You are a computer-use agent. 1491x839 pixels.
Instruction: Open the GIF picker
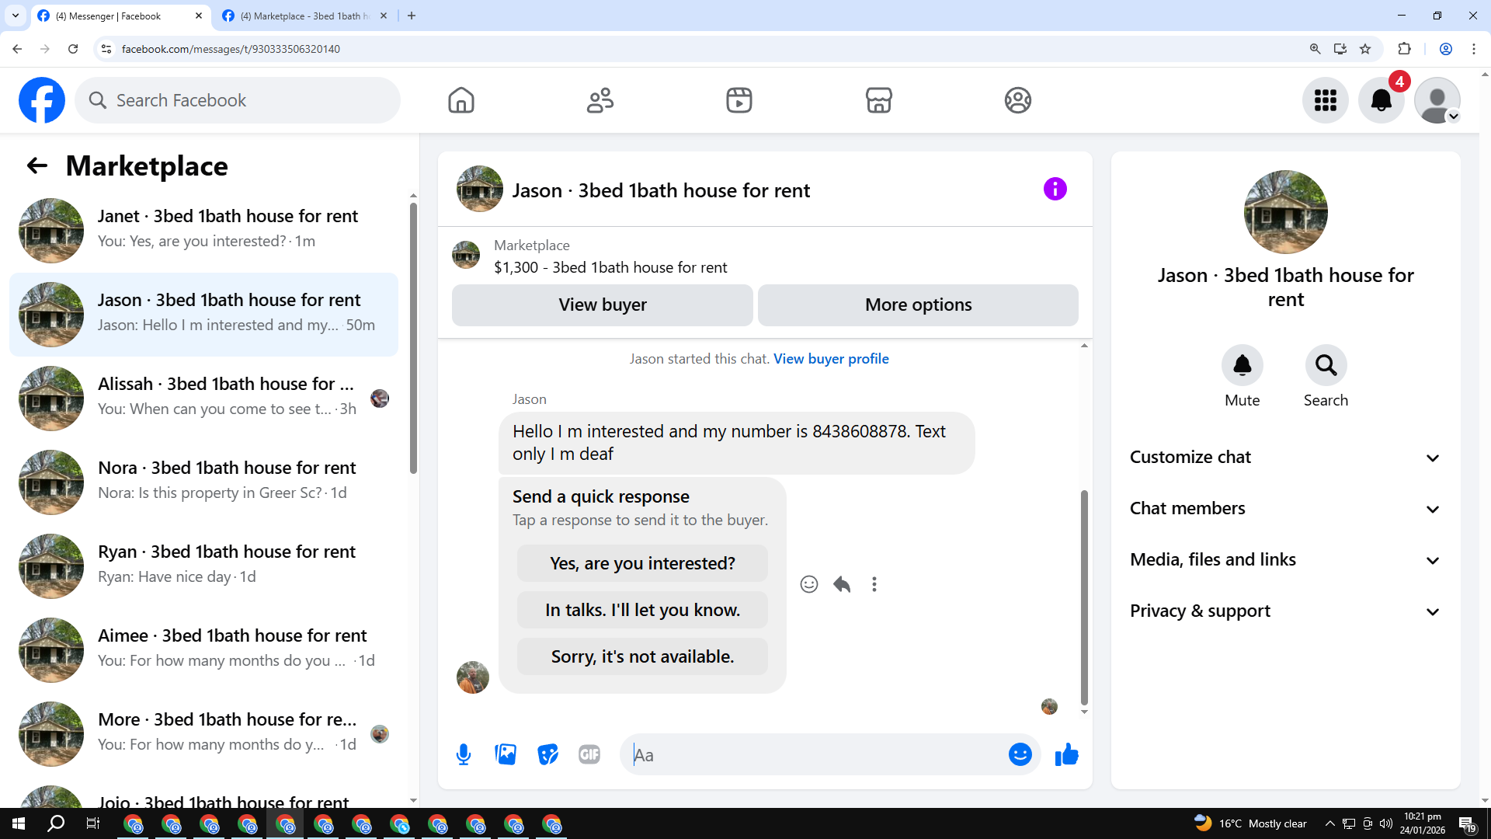tap(589, 754)
